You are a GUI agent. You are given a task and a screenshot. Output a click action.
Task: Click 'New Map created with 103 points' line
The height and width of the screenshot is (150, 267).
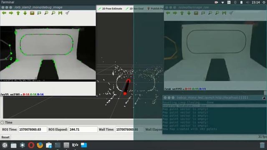190,129
